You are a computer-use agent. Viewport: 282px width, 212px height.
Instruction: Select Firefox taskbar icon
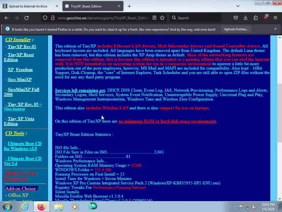pos(42,206)
